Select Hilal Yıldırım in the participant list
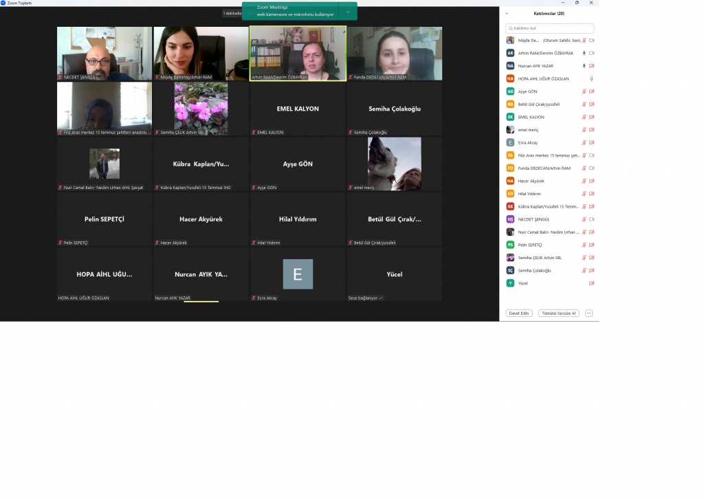The image size is (704, 499). (531, 194)
